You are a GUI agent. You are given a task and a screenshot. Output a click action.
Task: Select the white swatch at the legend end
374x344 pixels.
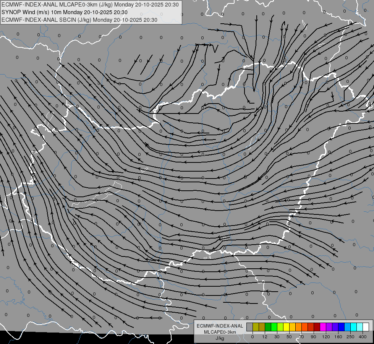click(x=366, y=327)
